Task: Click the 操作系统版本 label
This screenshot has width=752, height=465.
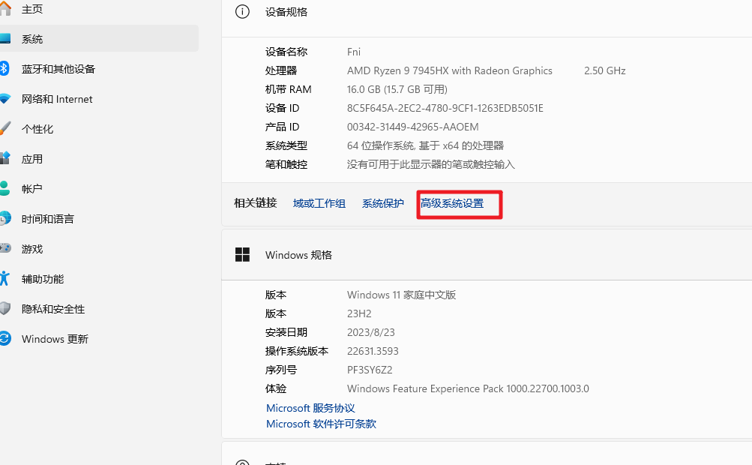Action: pos(297,351)
